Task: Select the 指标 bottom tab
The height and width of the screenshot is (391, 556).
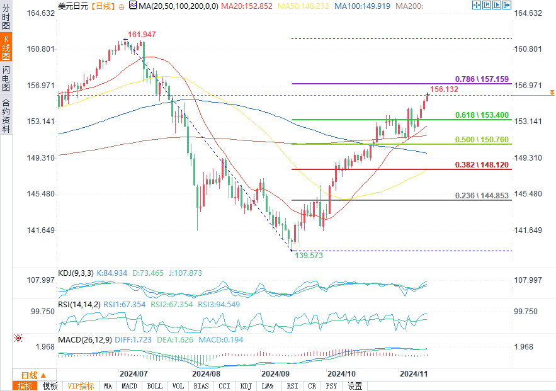Action: 25,386
